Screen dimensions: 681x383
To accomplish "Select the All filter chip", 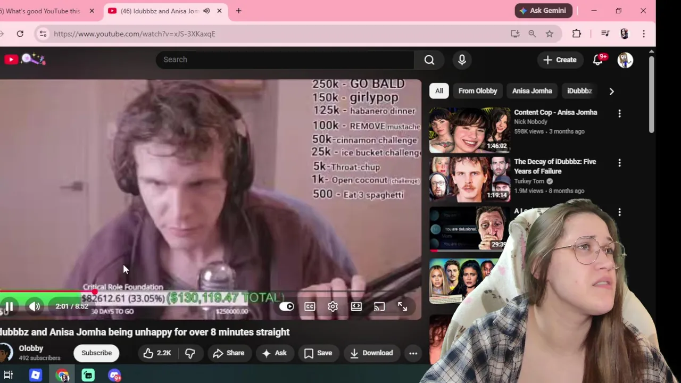I will click(439, 91).
